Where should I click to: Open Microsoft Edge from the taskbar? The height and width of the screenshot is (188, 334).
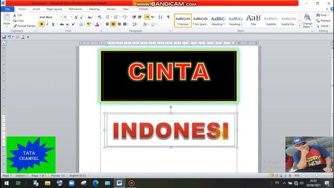click(x=96, y=183)
